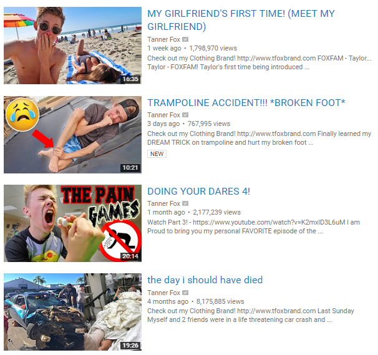Open the day i should have died title

[x=205, y=280]
